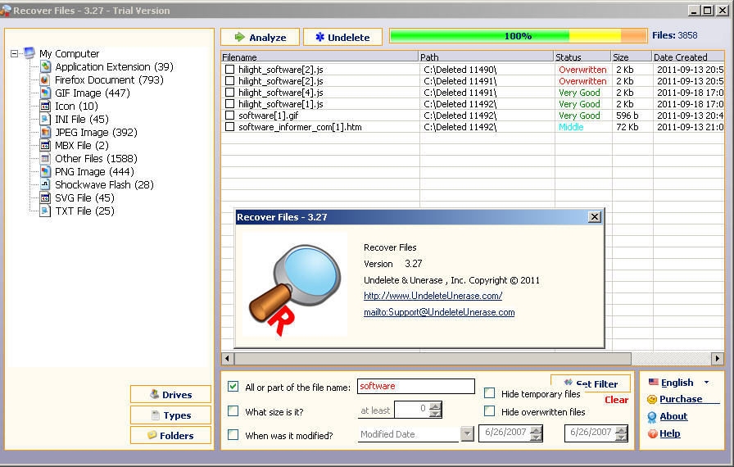Click the magnifying glass logo in About dialog

pos(295,288)
